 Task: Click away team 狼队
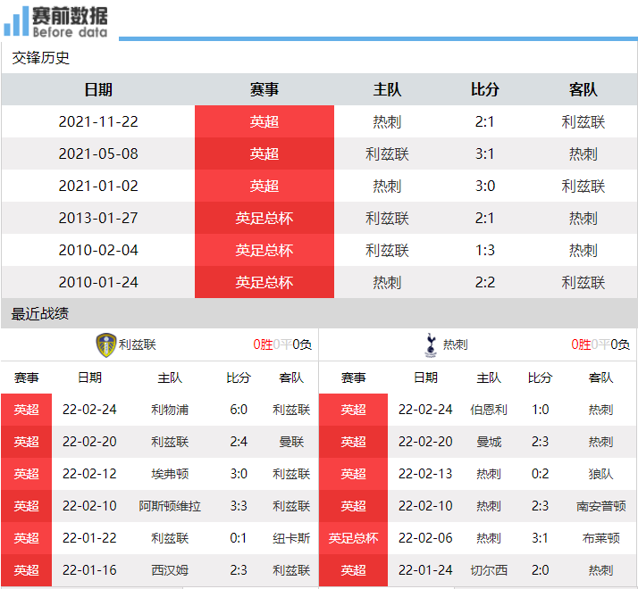coord(600,474)
